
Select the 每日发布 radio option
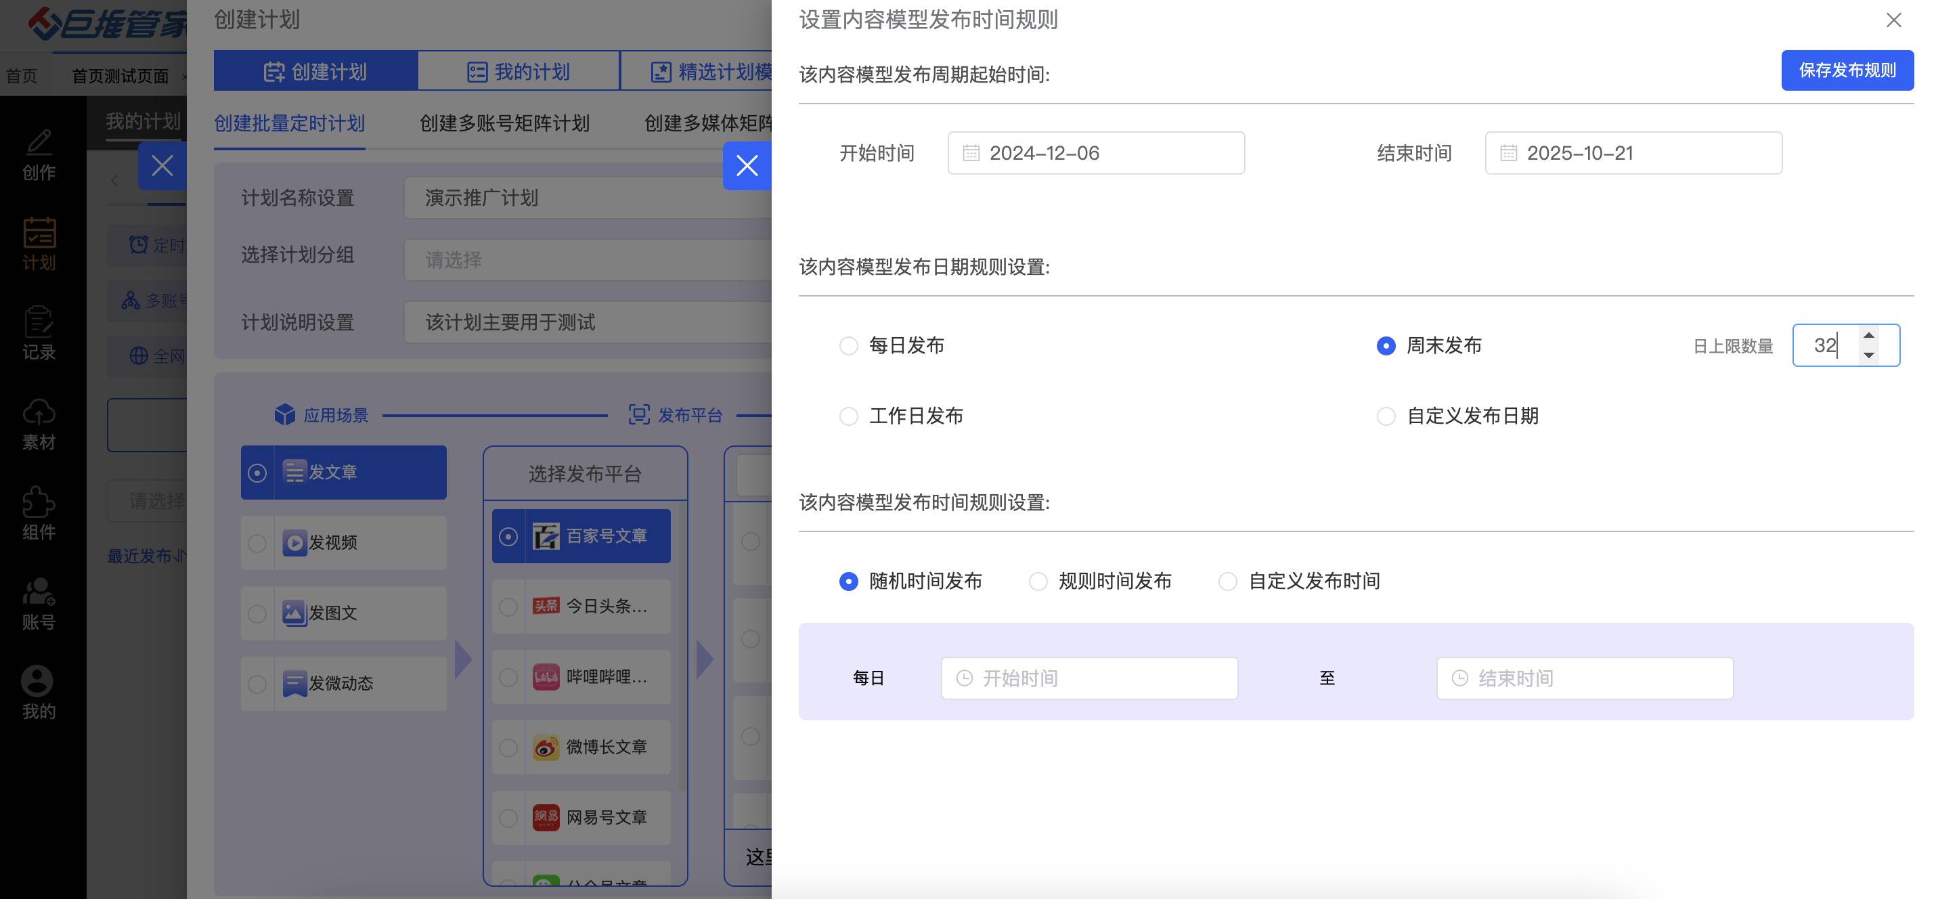click(x=848, y=346)
